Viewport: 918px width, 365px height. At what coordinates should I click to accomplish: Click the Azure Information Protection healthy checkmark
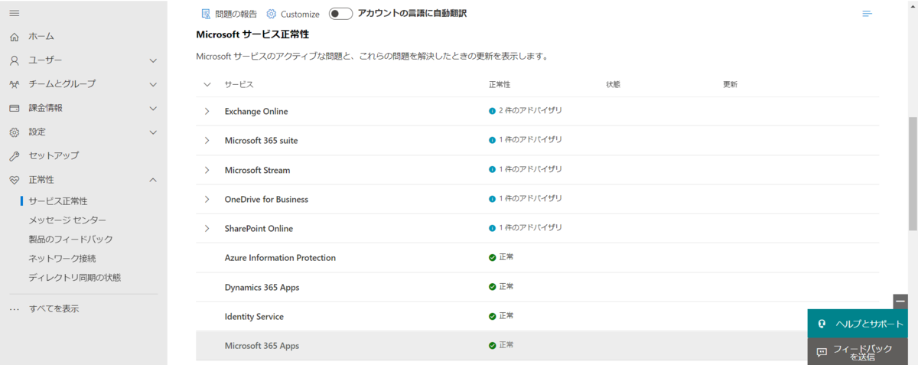pos(492,258)
